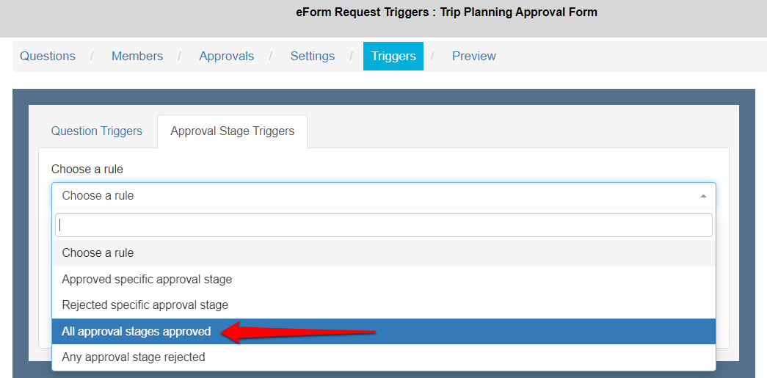The width and height of the screenshot is (767, 378).
Task: Choose 'Approved specific approval stage' rule
Action: click(x=147, y=279)
